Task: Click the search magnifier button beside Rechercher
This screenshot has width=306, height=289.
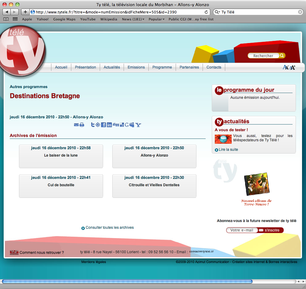Action: pos(282,56)
